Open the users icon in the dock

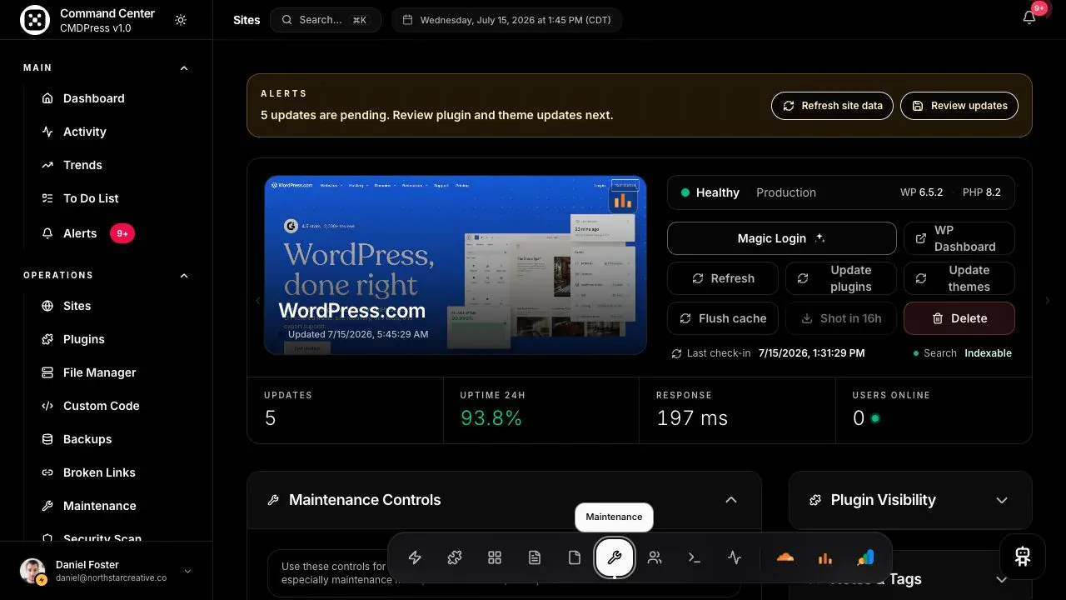point(655,557)
